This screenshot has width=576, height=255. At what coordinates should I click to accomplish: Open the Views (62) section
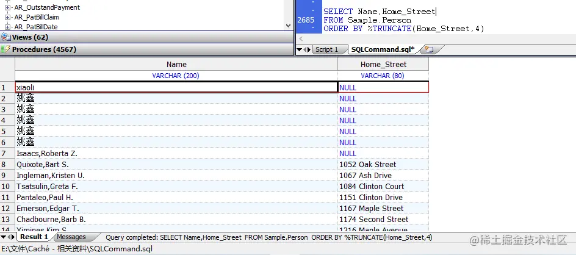[146, 37]
